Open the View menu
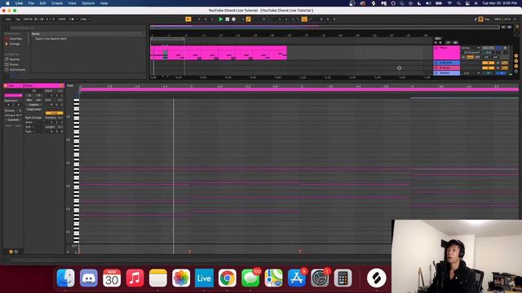Image resolution: width=522 pixels, height=293 pixels. pos(72,3)
